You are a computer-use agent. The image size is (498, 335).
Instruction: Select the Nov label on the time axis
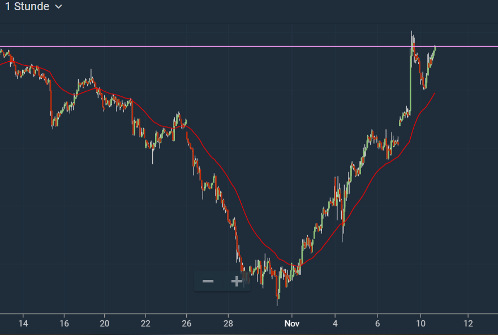coord(292,324)
